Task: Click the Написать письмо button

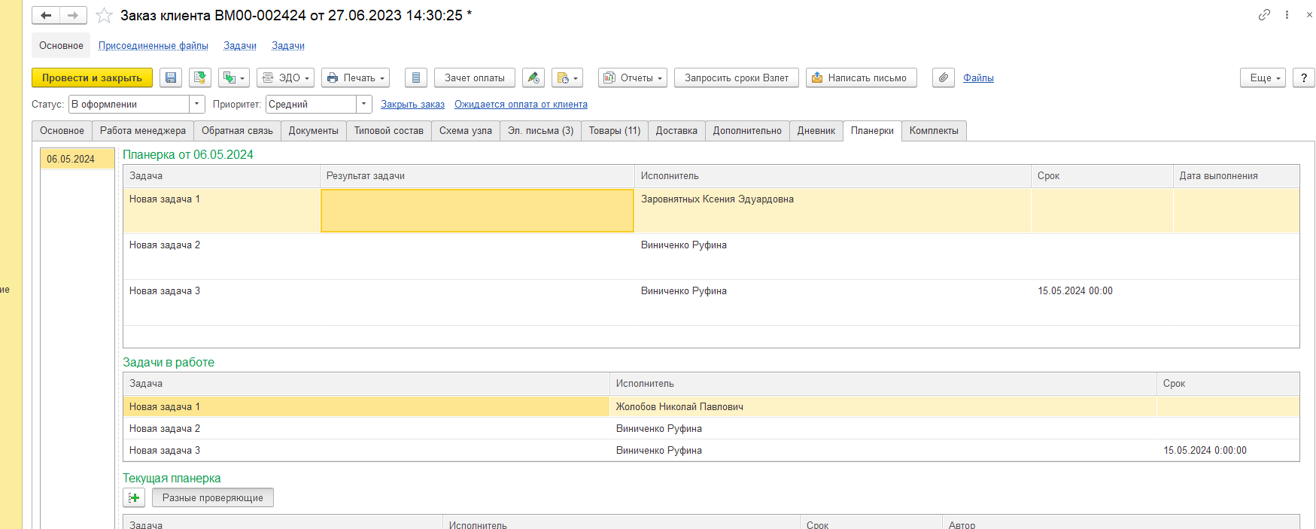Action: click(x=862, y=78)
